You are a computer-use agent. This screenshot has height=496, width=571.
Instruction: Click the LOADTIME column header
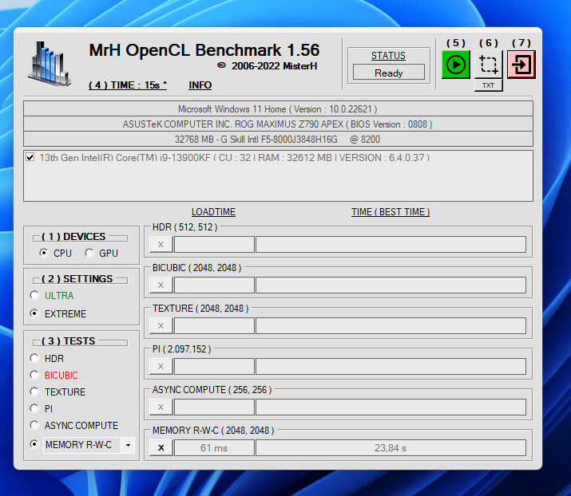tap(214, 212)
